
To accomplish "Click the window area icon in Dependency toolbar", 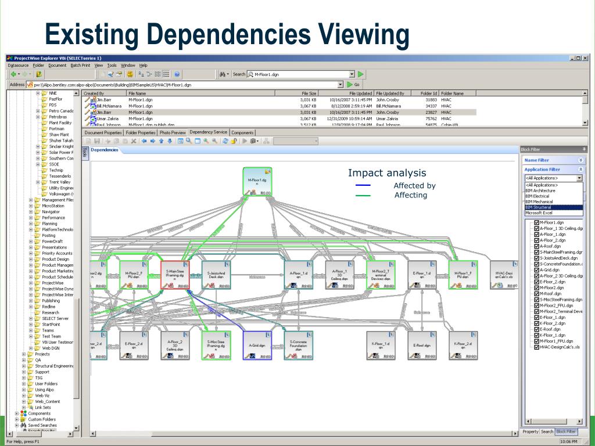I will tap(198, 141).
